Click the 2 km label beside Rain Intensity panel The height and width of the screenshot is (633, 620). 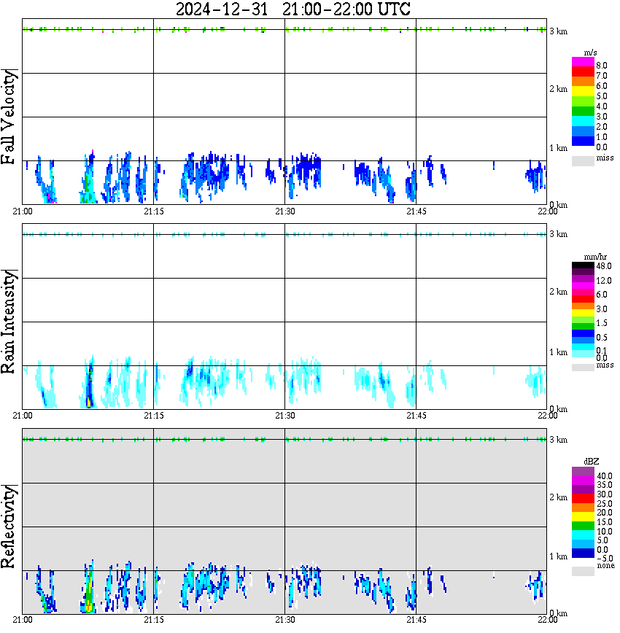558,292
